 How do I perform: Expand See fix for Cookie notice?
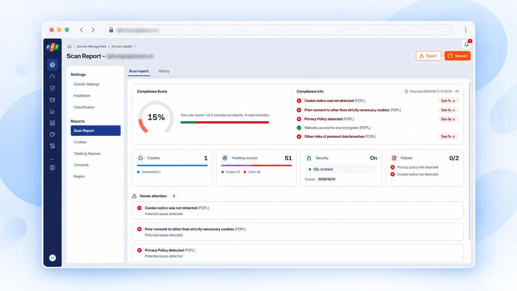[x=448, y=101]
